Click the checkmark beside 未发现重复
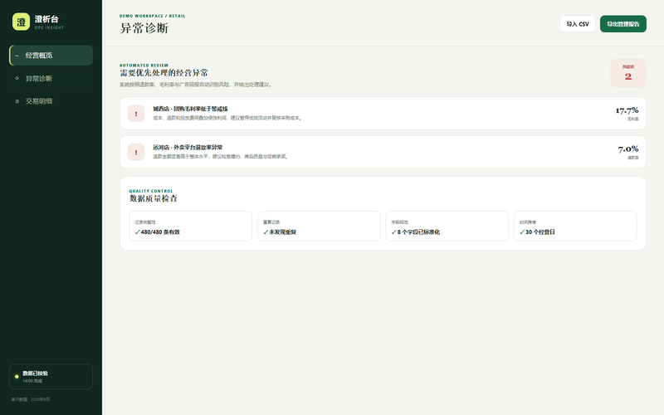664x415 pixels. point(266,232)
